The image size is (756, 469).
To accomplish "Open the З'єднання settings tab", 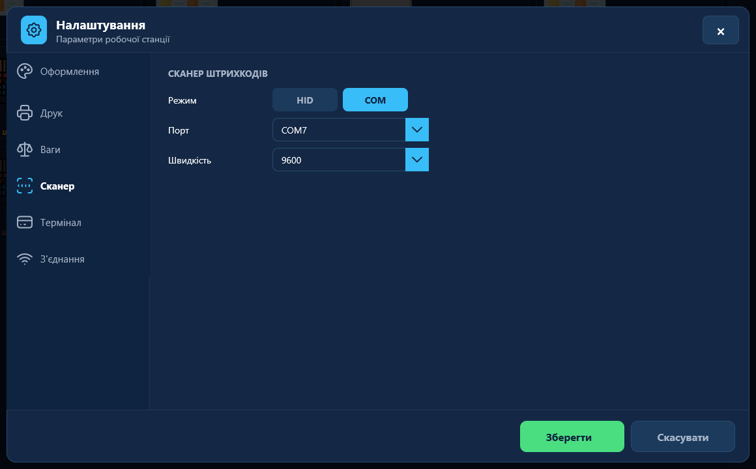I will tap(78, 259).
